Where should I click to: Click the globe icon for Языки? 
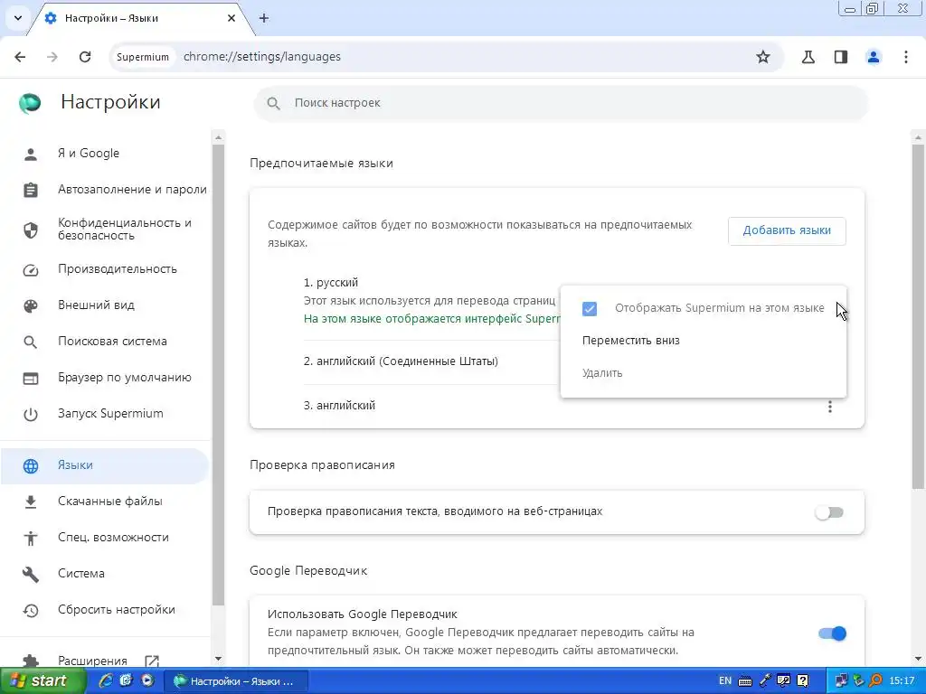coord(30,466)
